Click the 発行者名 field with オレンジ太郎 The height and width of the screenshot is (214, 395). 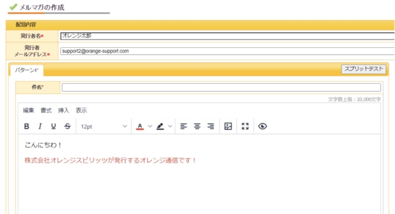pyautogui.click(x=228, y=36)
